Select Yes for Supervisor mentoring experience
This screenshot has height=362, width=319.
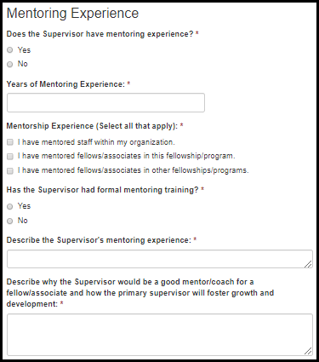point(10,50)
